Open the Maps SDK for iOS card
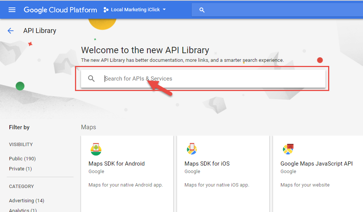363x212 pixels. click(223, 174)
